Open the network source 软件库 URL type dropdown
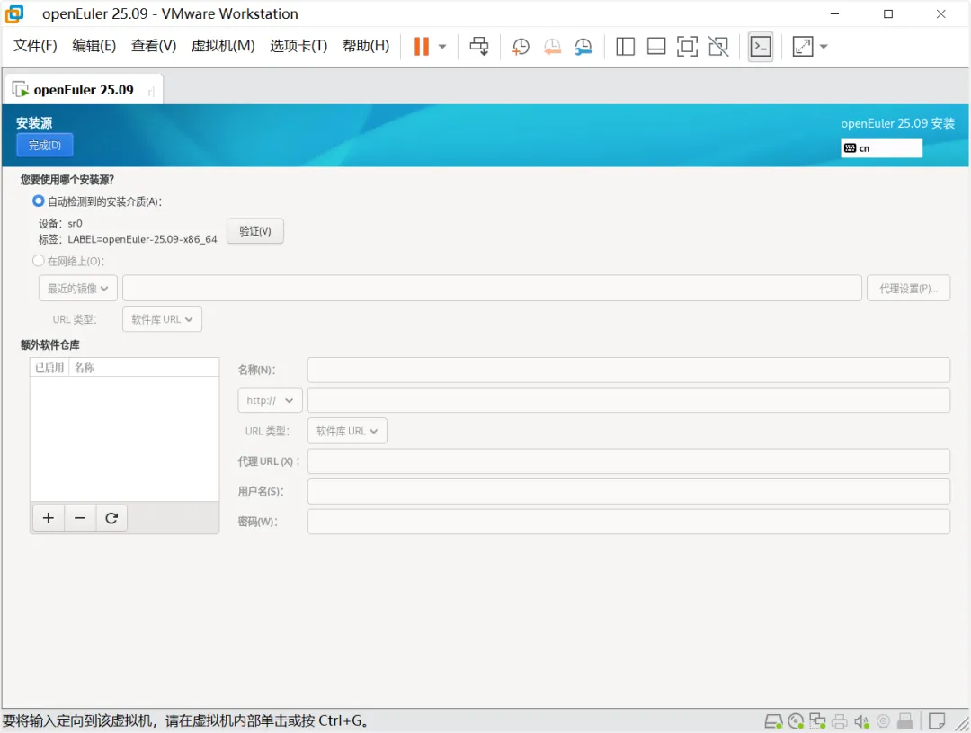 pos(162,319)
